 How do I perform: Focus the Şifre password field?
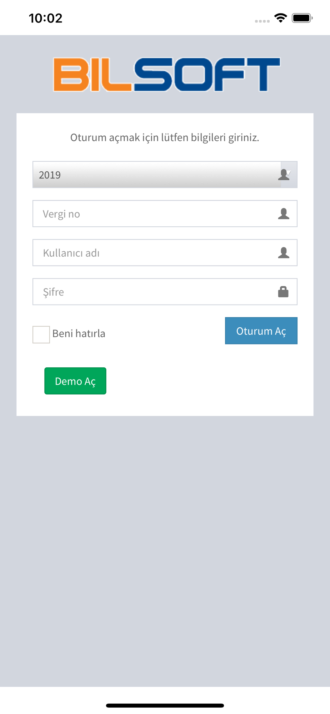pos(157,292)
